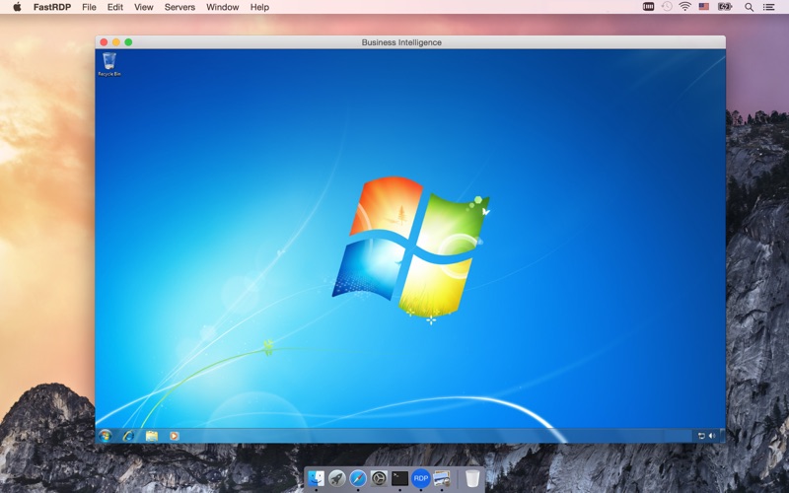Click the Time Machine menu bar icon
Viewport: 789px width, 493px height.
(667, 7)
